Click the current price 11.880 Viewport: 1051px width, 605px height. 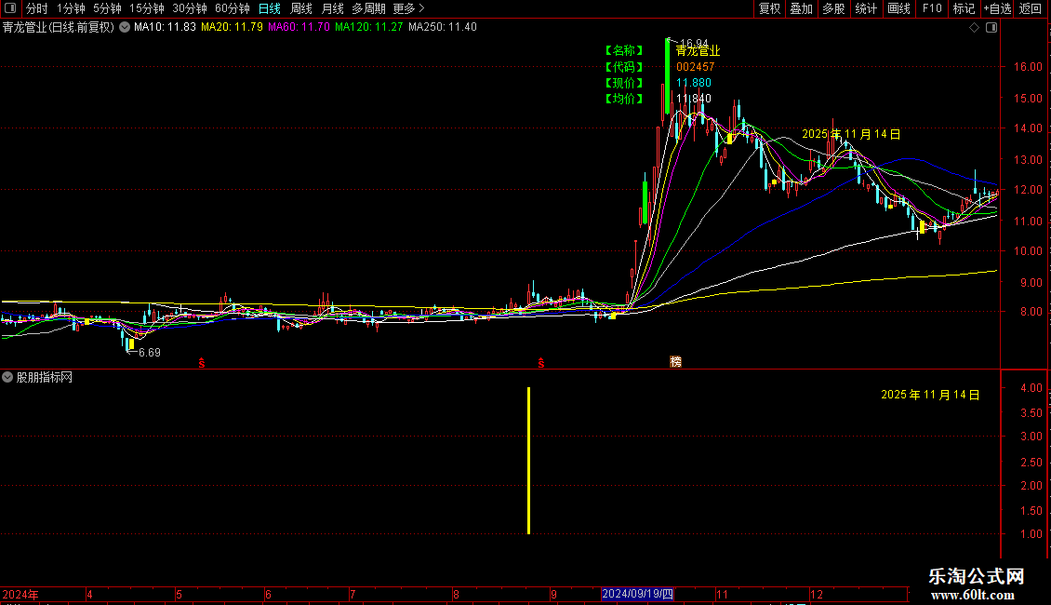(694, 83)
